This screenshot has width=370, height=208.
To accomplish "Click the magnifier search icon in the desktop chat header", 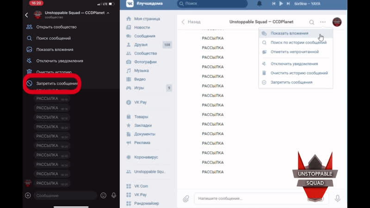I will pyautogui.click(x=312, y=22).
